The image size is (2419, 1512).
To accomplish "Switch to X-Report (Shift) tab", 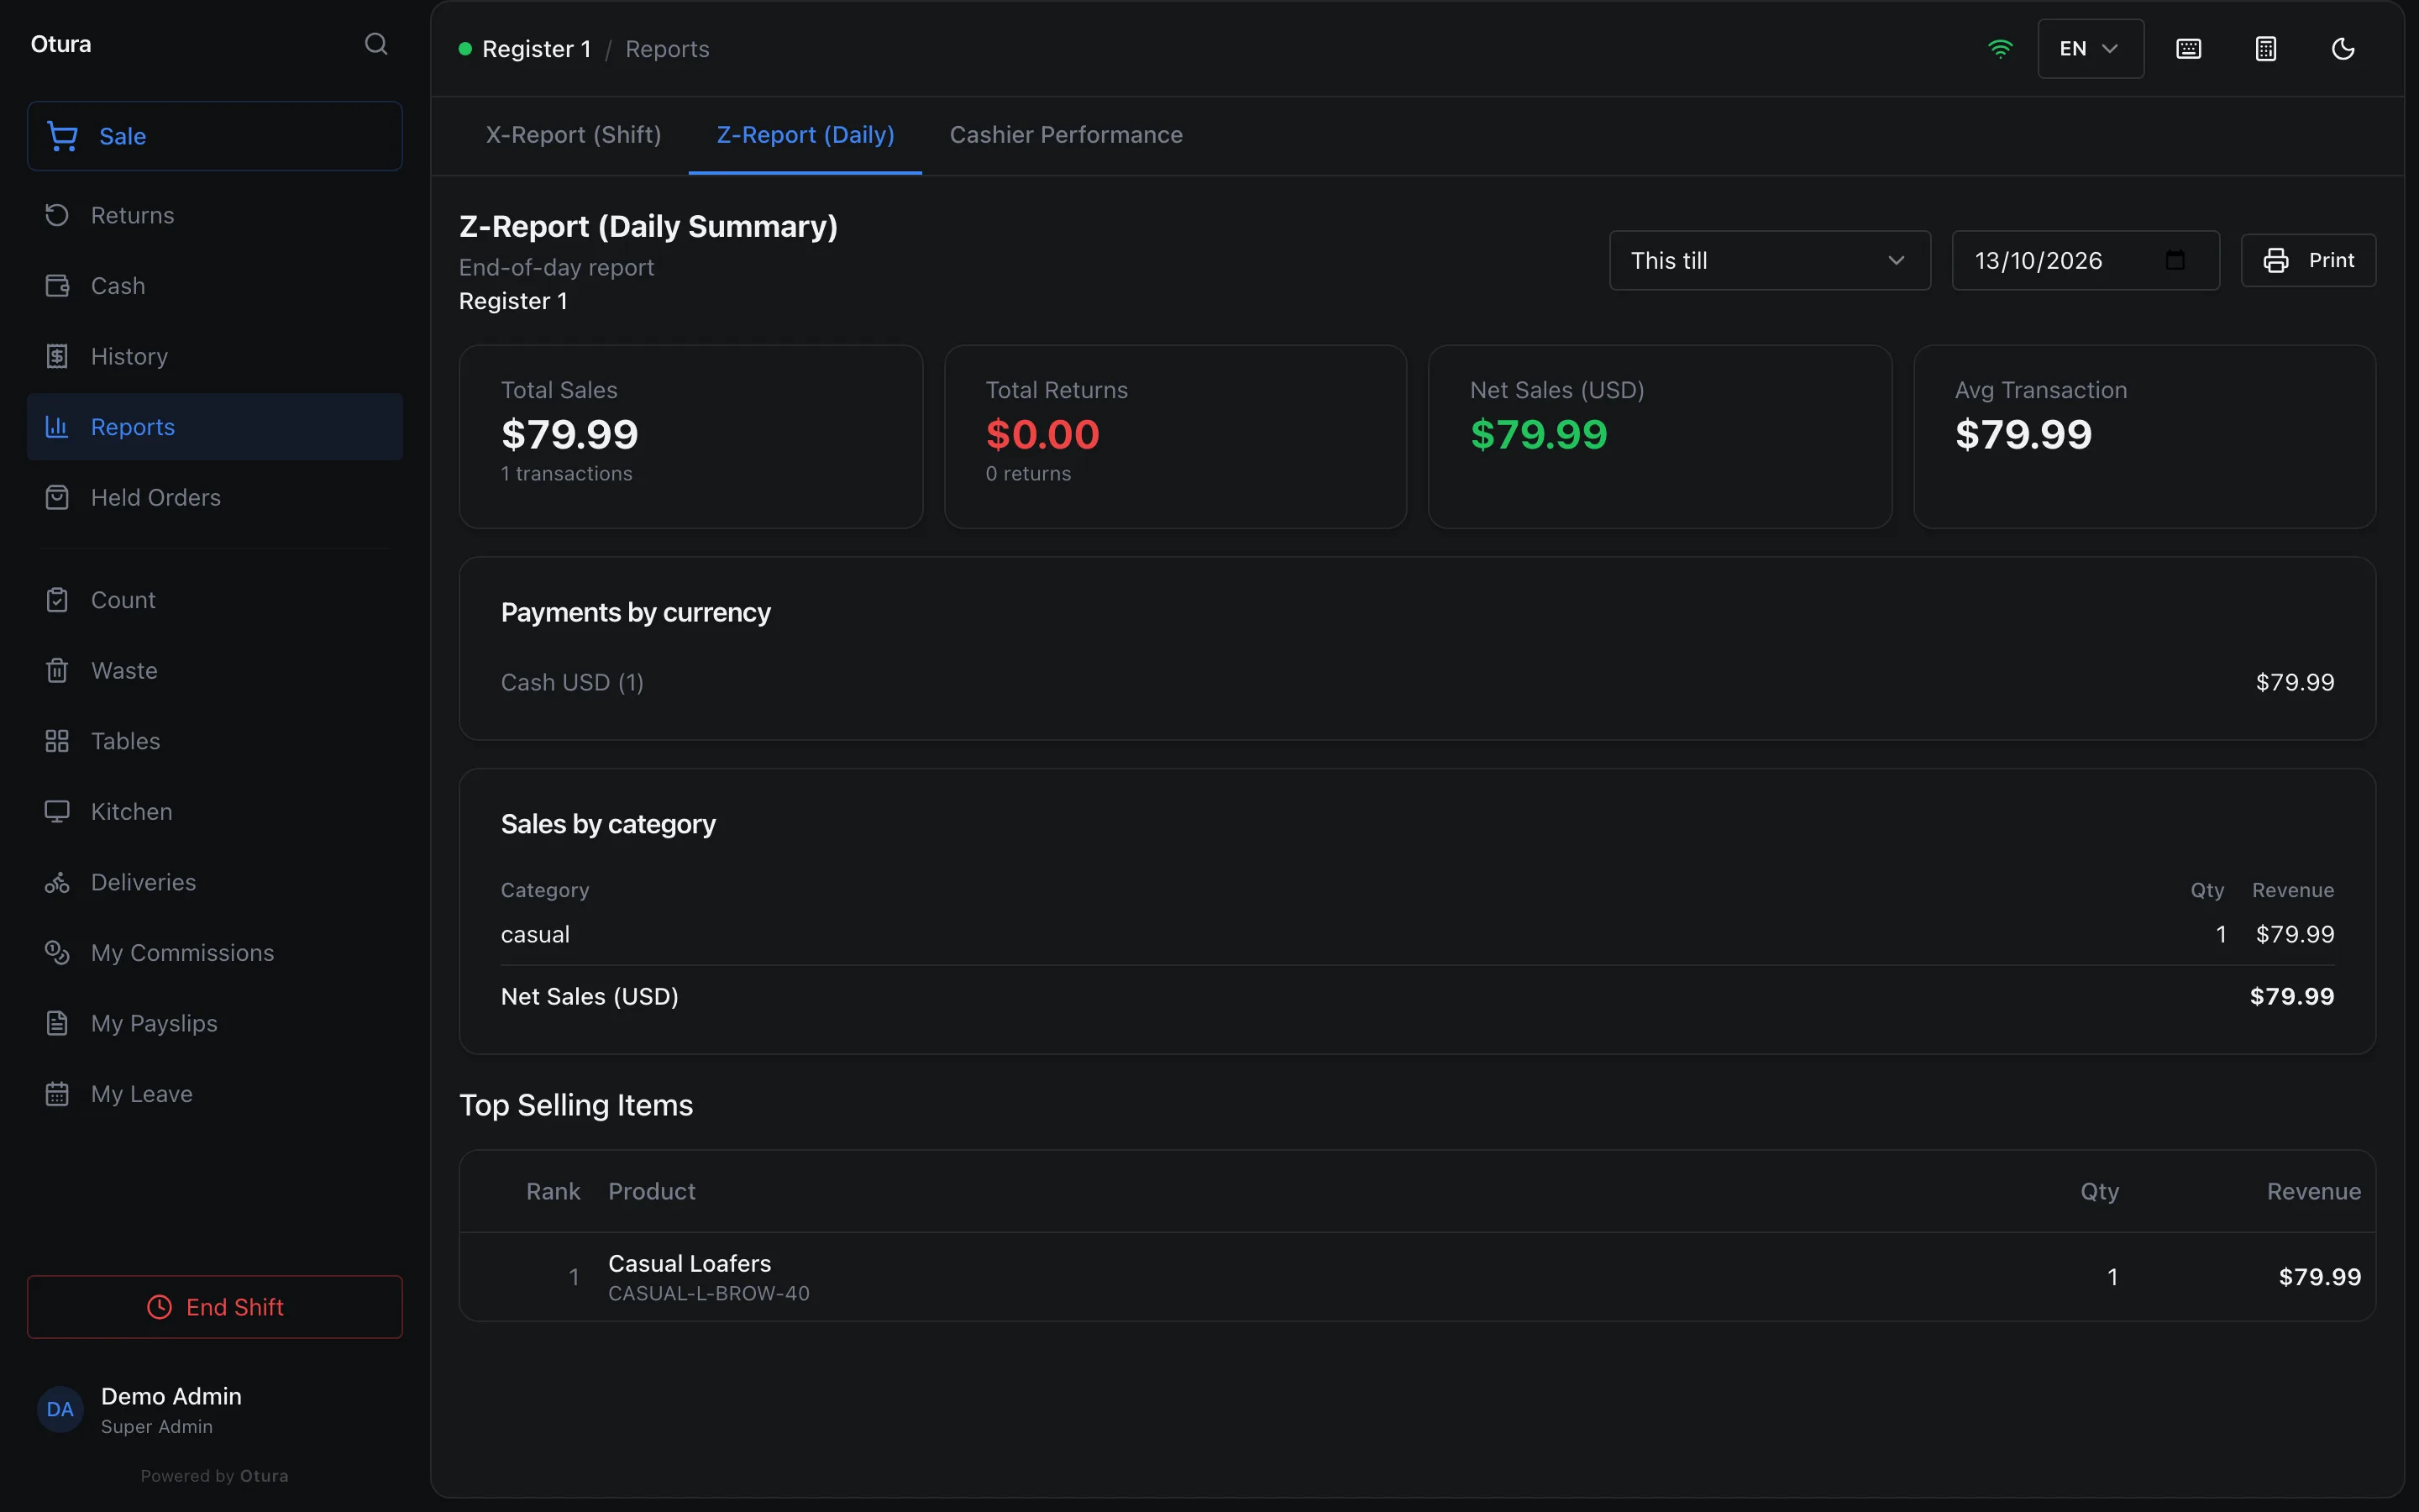I will pos(574,135).
